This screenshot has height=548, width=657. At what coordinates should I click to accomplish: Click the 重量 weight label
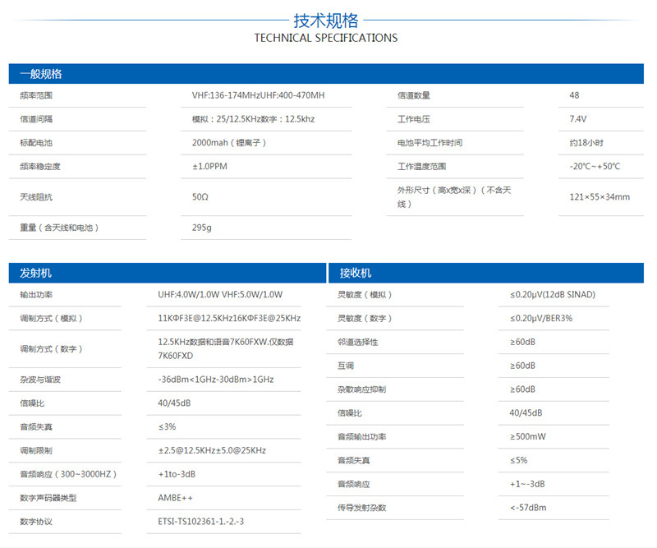(x=59, y=228)
